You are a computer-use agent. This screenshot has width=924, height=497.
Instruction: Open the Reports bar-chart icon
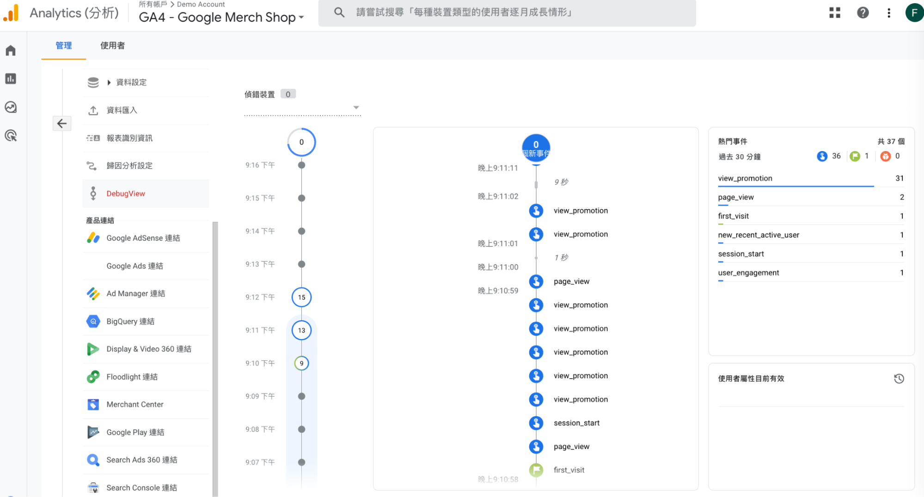pos(11,79)
